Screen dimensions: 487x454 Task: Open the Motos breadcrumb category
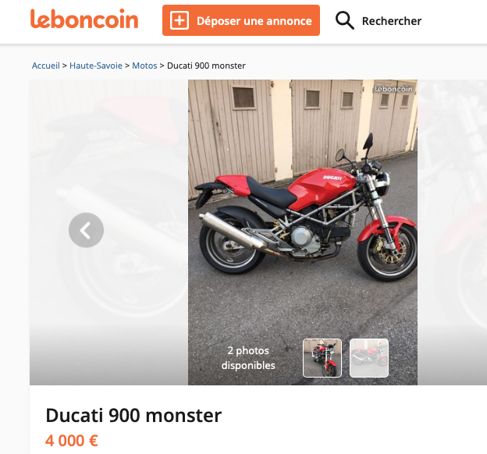click(144, 66)
